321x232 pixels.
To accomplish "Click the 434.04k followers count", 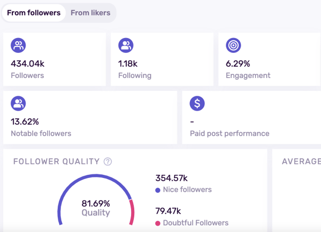I will 27,64.
